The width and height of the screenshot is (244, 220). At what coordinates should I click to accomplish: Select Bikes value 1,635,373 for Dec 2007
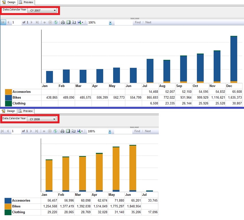(235, 98)
